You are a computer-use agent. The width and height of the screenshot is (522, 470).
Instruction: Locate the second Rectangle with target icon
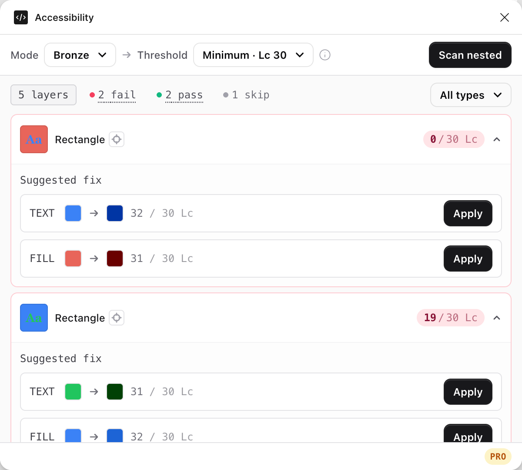point(117,318)
